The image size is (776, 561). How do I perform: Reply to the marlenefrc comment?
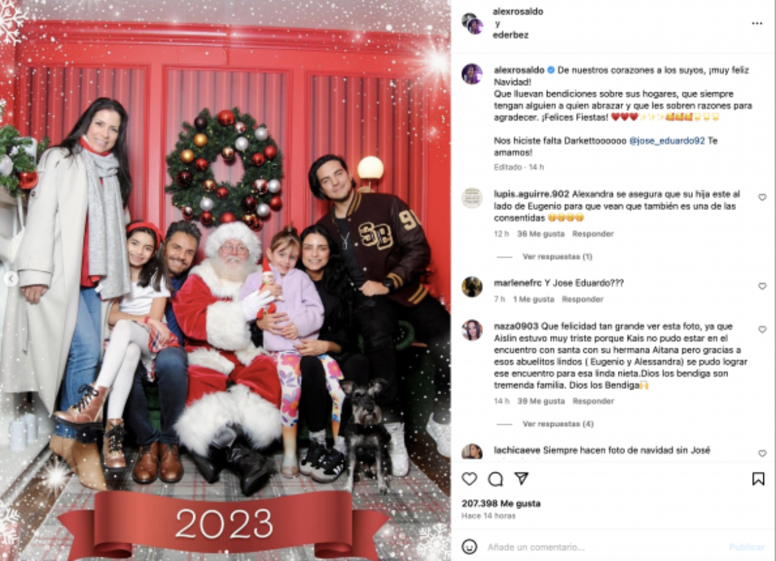[583, 299]
